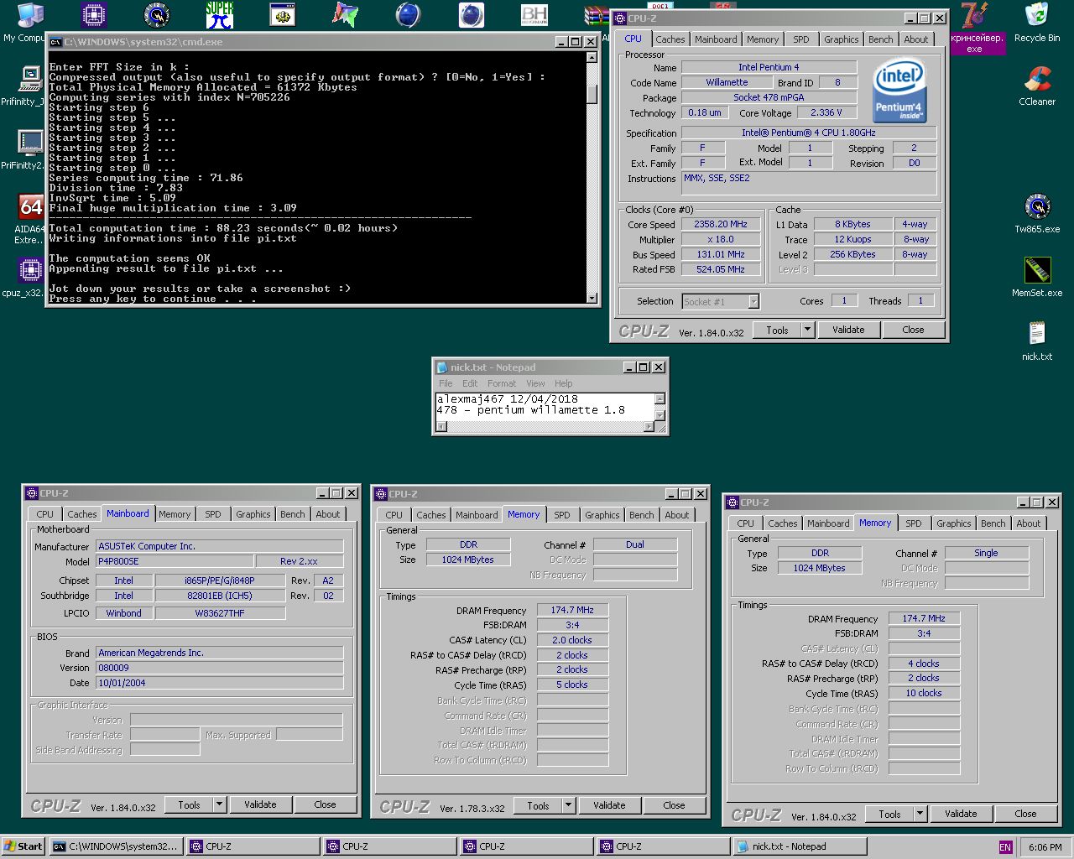Expand Tools arrow in Dual channel Memory window
Image resolution: width=1074 pixels, height=859 pixels.
[x=569, y=805]
